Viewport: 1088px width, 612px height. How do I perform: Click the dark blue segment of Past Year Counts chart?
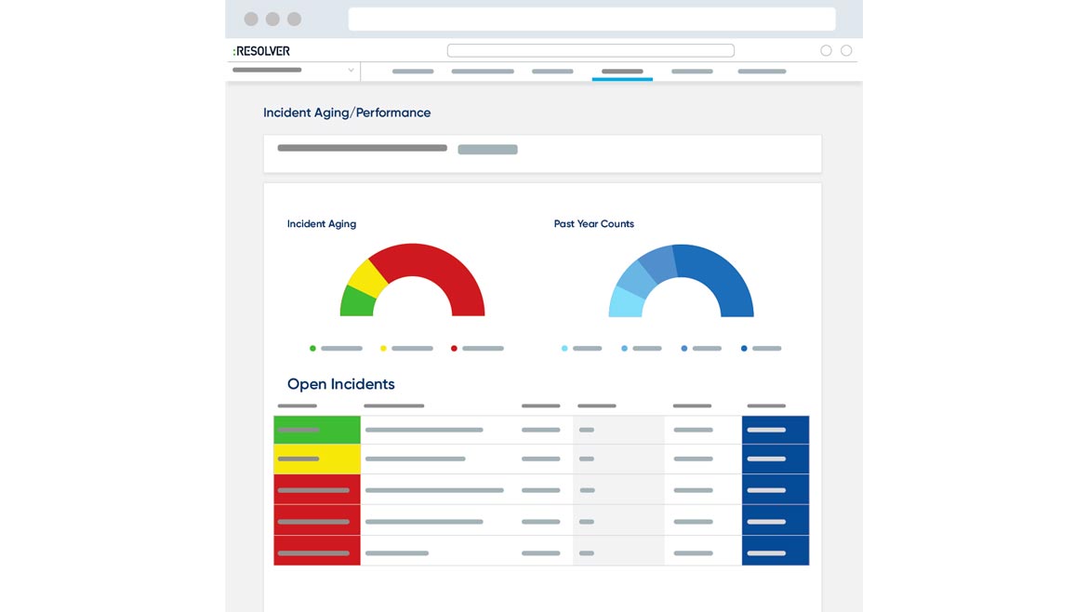tap(717, 276)
